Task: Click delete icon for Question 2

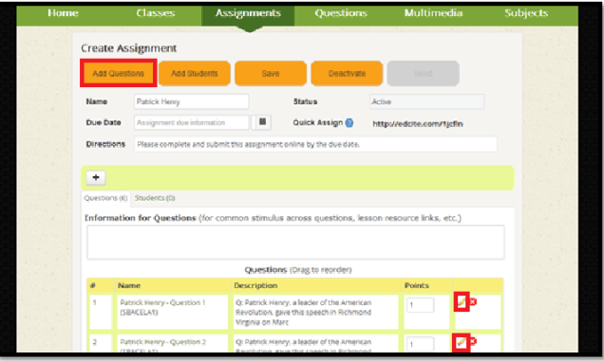Action: (x=473, y=341)
